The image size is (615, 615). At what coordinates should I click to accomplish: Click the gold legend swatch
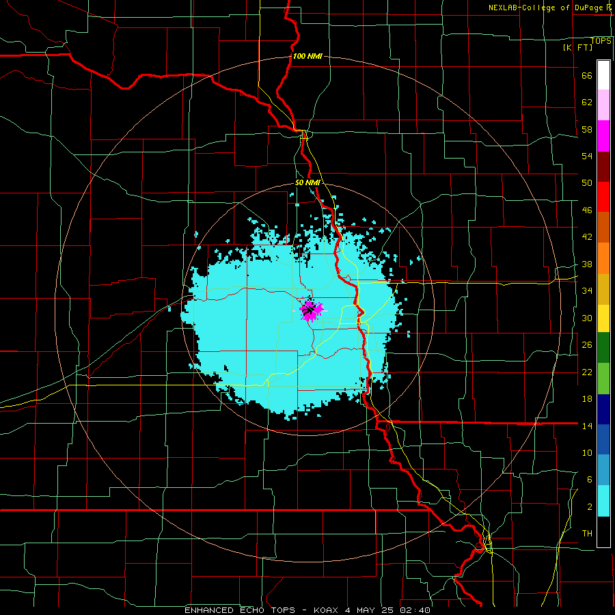[603, 290]
